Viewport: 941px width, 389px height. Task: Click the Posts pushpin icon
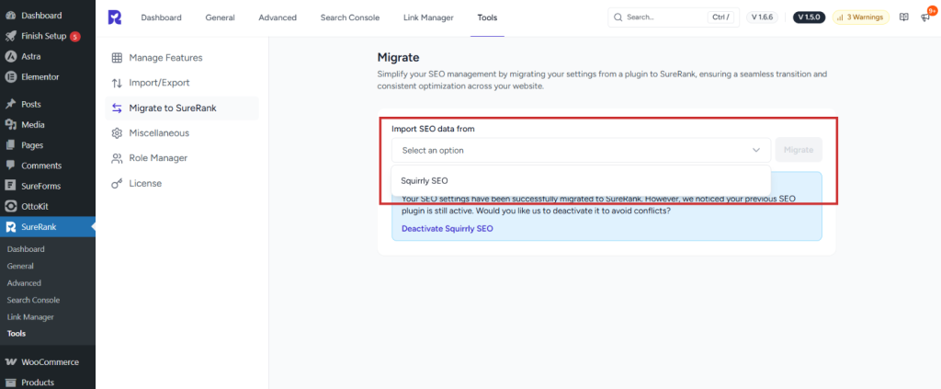10,104
